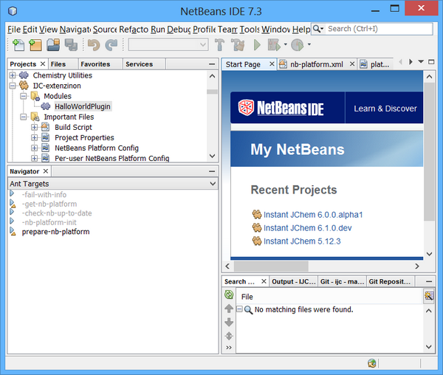Expand the Chemistry Utilities project node
The width and height of the screenshot is (443, 375).
(13, 75)
